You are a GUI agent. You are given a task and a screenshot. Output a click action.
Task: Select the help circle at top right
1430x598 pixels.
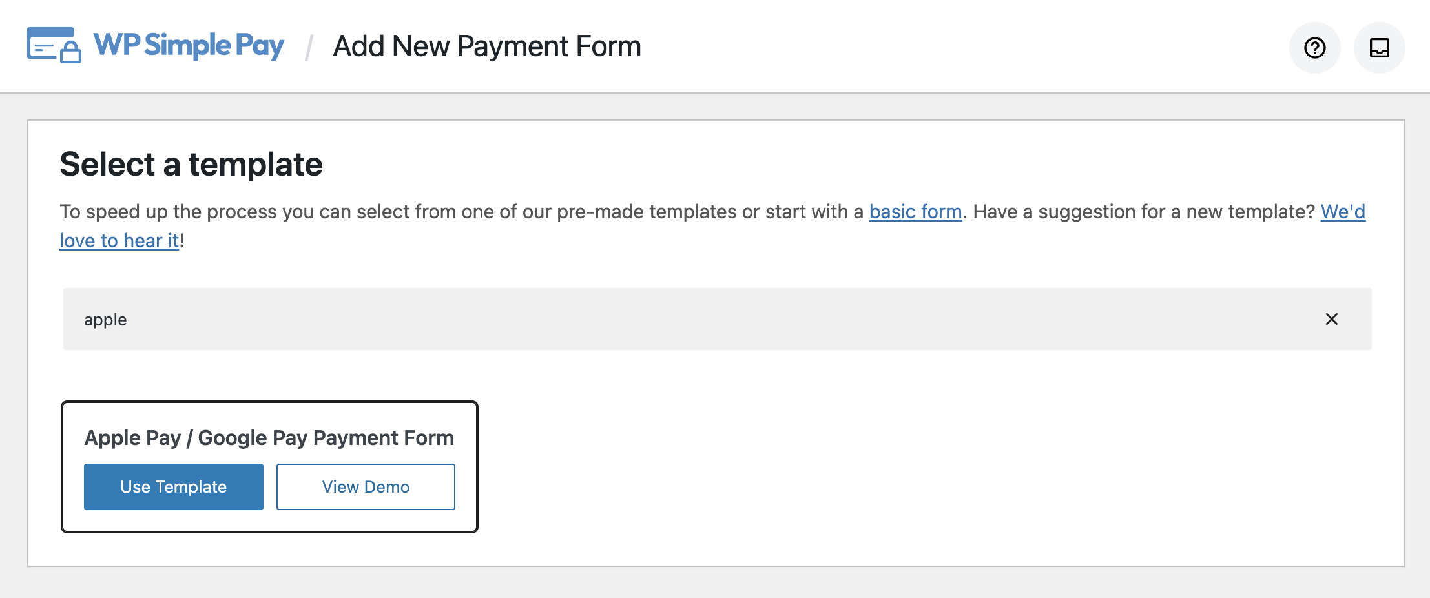pos(1315,47)
